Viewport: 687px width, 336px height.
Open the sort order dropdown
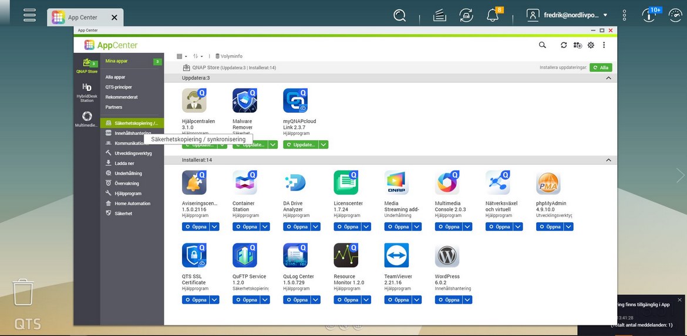198,56
